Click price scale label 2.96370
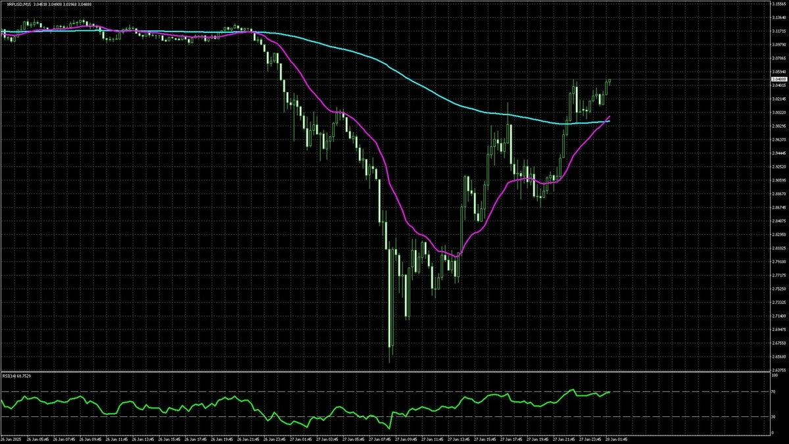789x444 pixels. point(778,139)
